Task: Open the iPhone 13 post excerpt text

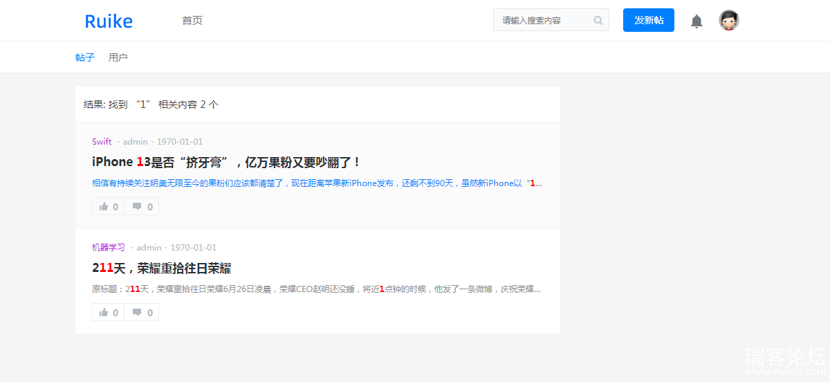Action: [317, 183]
